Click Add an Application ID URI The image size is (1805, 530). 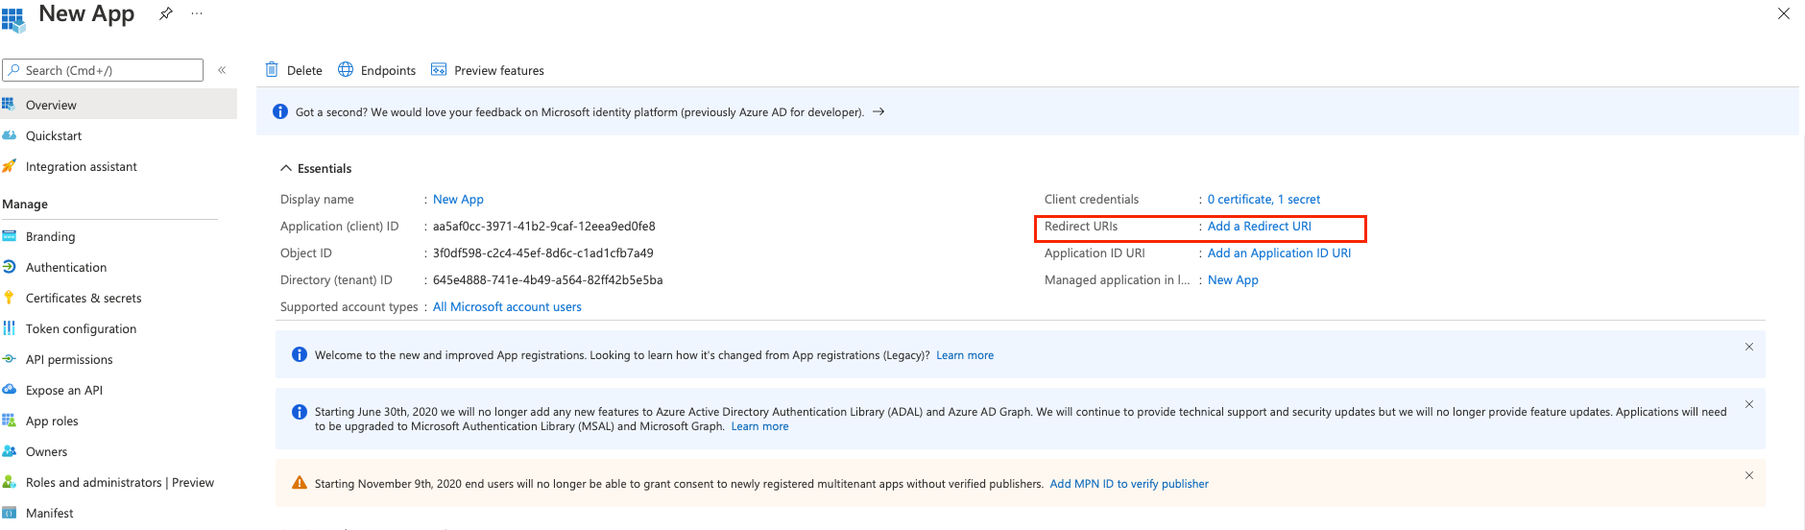point(1279,253)
